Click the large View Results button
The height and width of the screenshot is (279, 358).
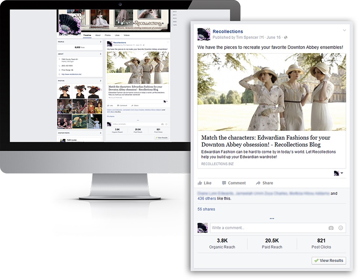coord(328,261)
